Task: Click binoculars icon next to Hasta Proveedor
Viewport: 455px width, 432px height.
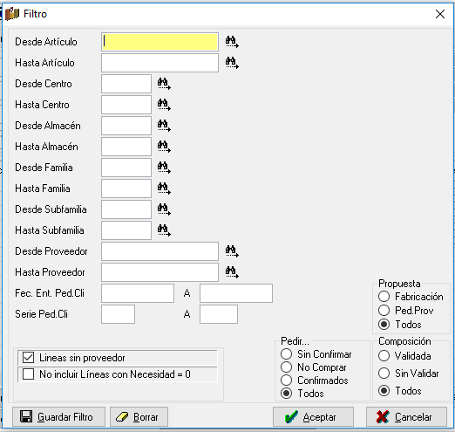Action: pos(232,272)
